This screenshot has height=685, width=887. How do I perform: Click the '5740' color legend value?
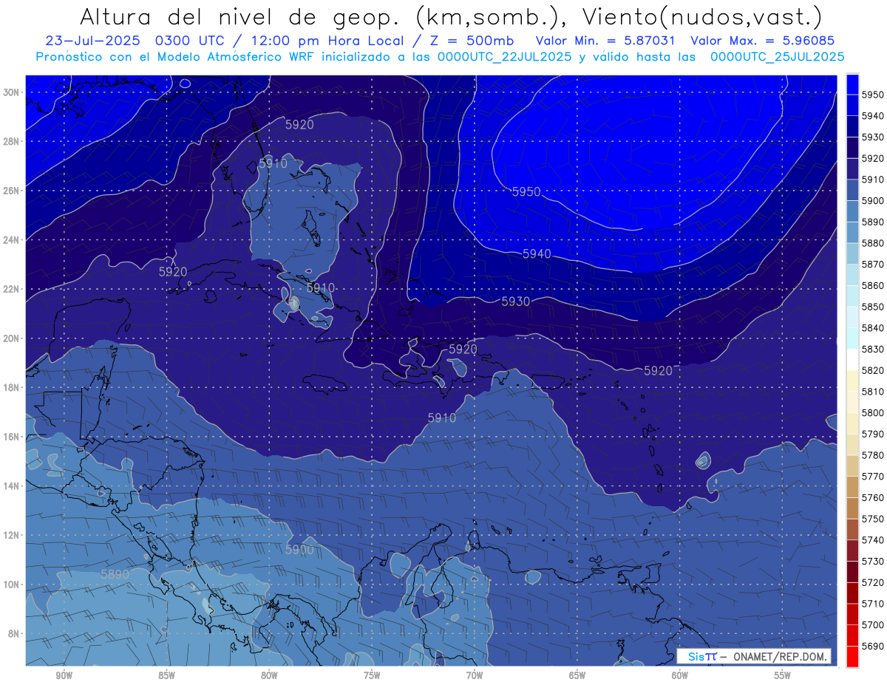(x=872, y=539)
